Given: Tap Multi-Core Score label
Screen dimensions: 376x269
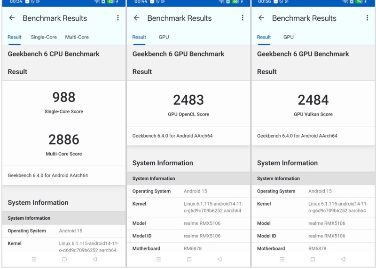Looking at the screenshot, I should pos(64,154).
